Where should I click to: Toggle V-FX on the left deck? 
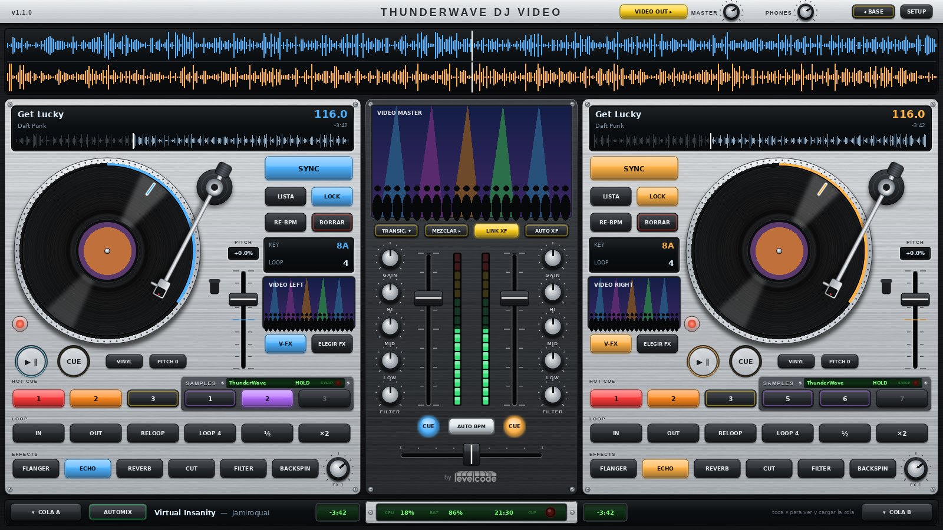click(x=286, y=344)
